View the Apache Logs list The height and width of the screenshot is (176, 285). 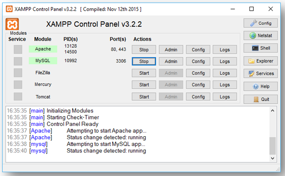point(225,50)
